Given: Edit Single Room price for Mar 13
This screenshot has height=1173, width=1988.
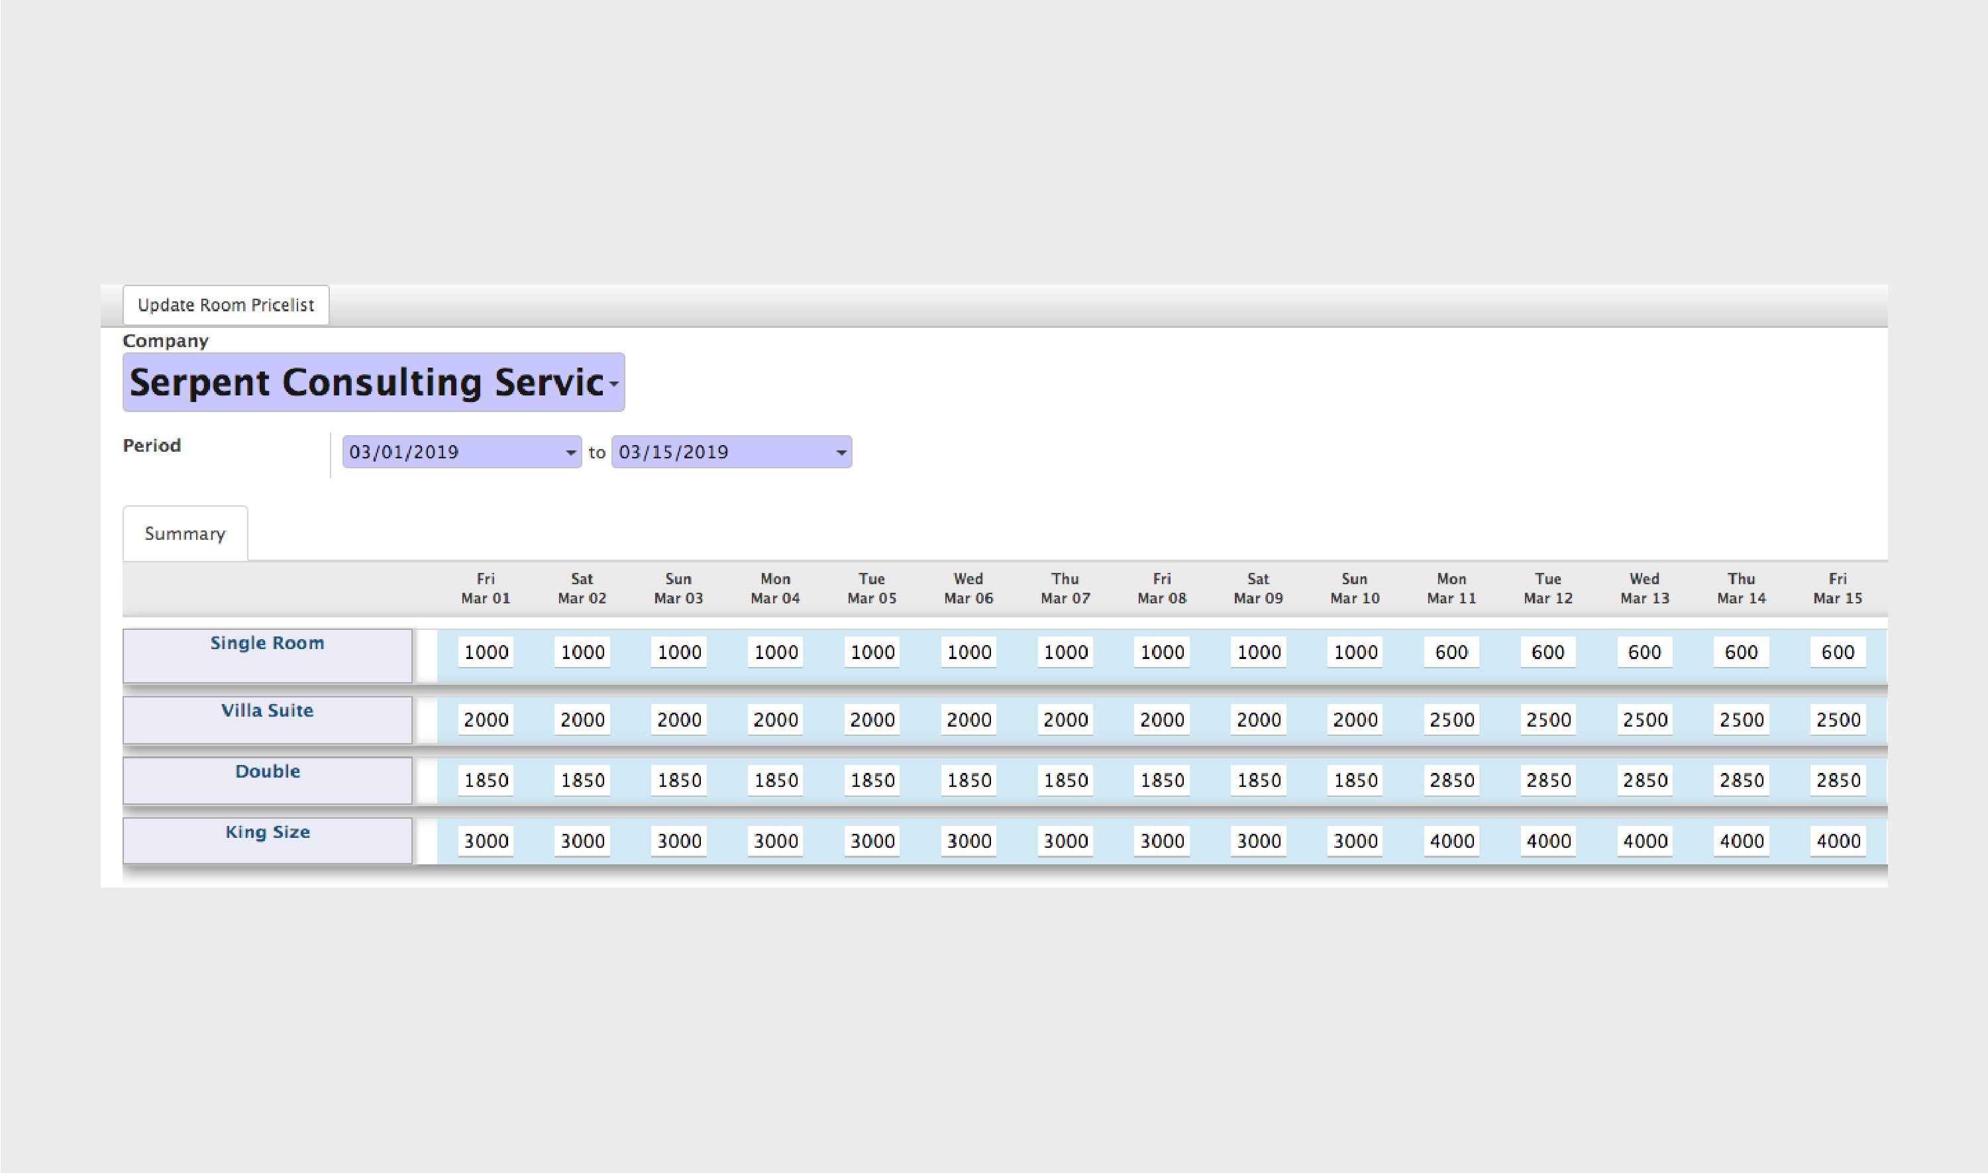Looking at the screenshot, I should [x=1645, y=652].
